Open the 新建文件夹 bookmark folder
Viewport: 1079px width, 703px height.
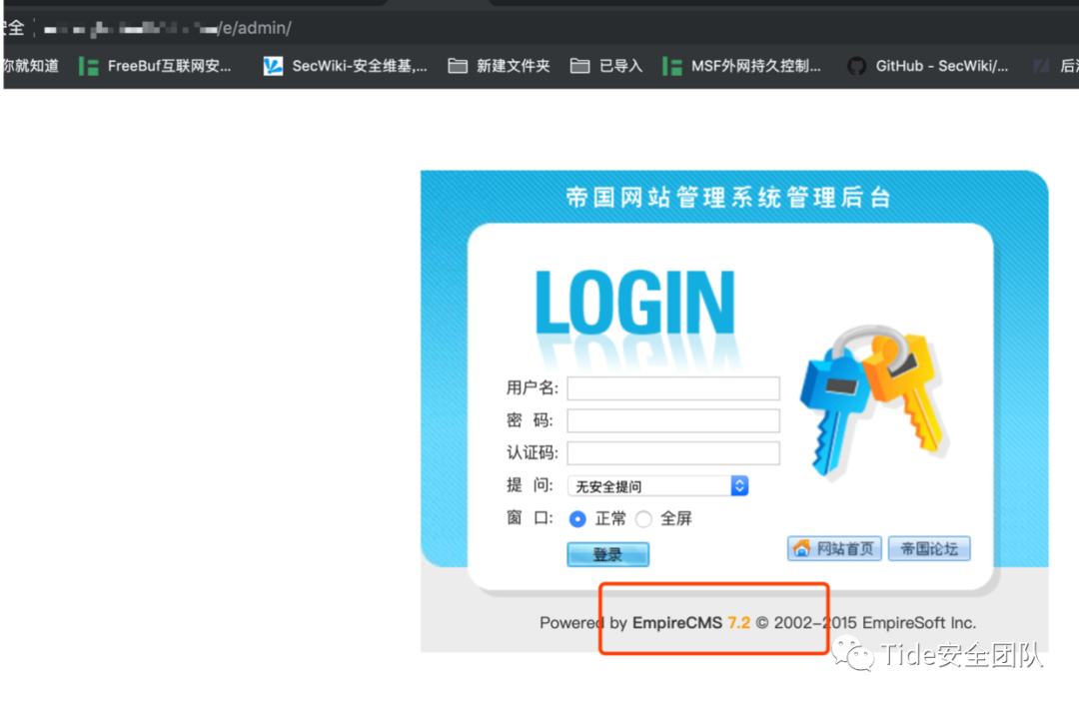499,66
